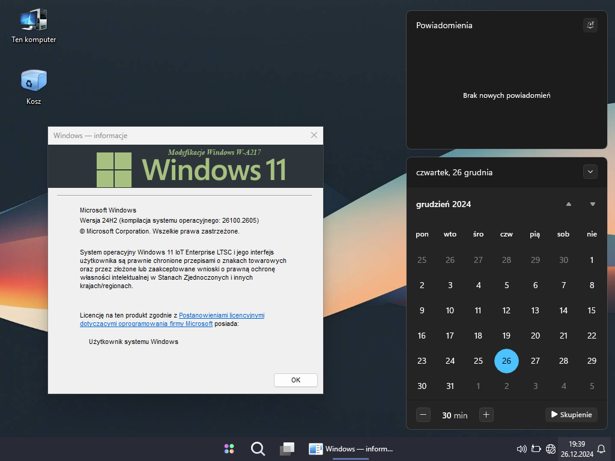Open the Start menu in taskbar
Screen dimensions: 615x461
229,449
